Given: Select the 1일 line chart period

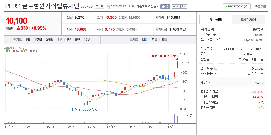Looking at the screenshot, I should coord(27,40).
